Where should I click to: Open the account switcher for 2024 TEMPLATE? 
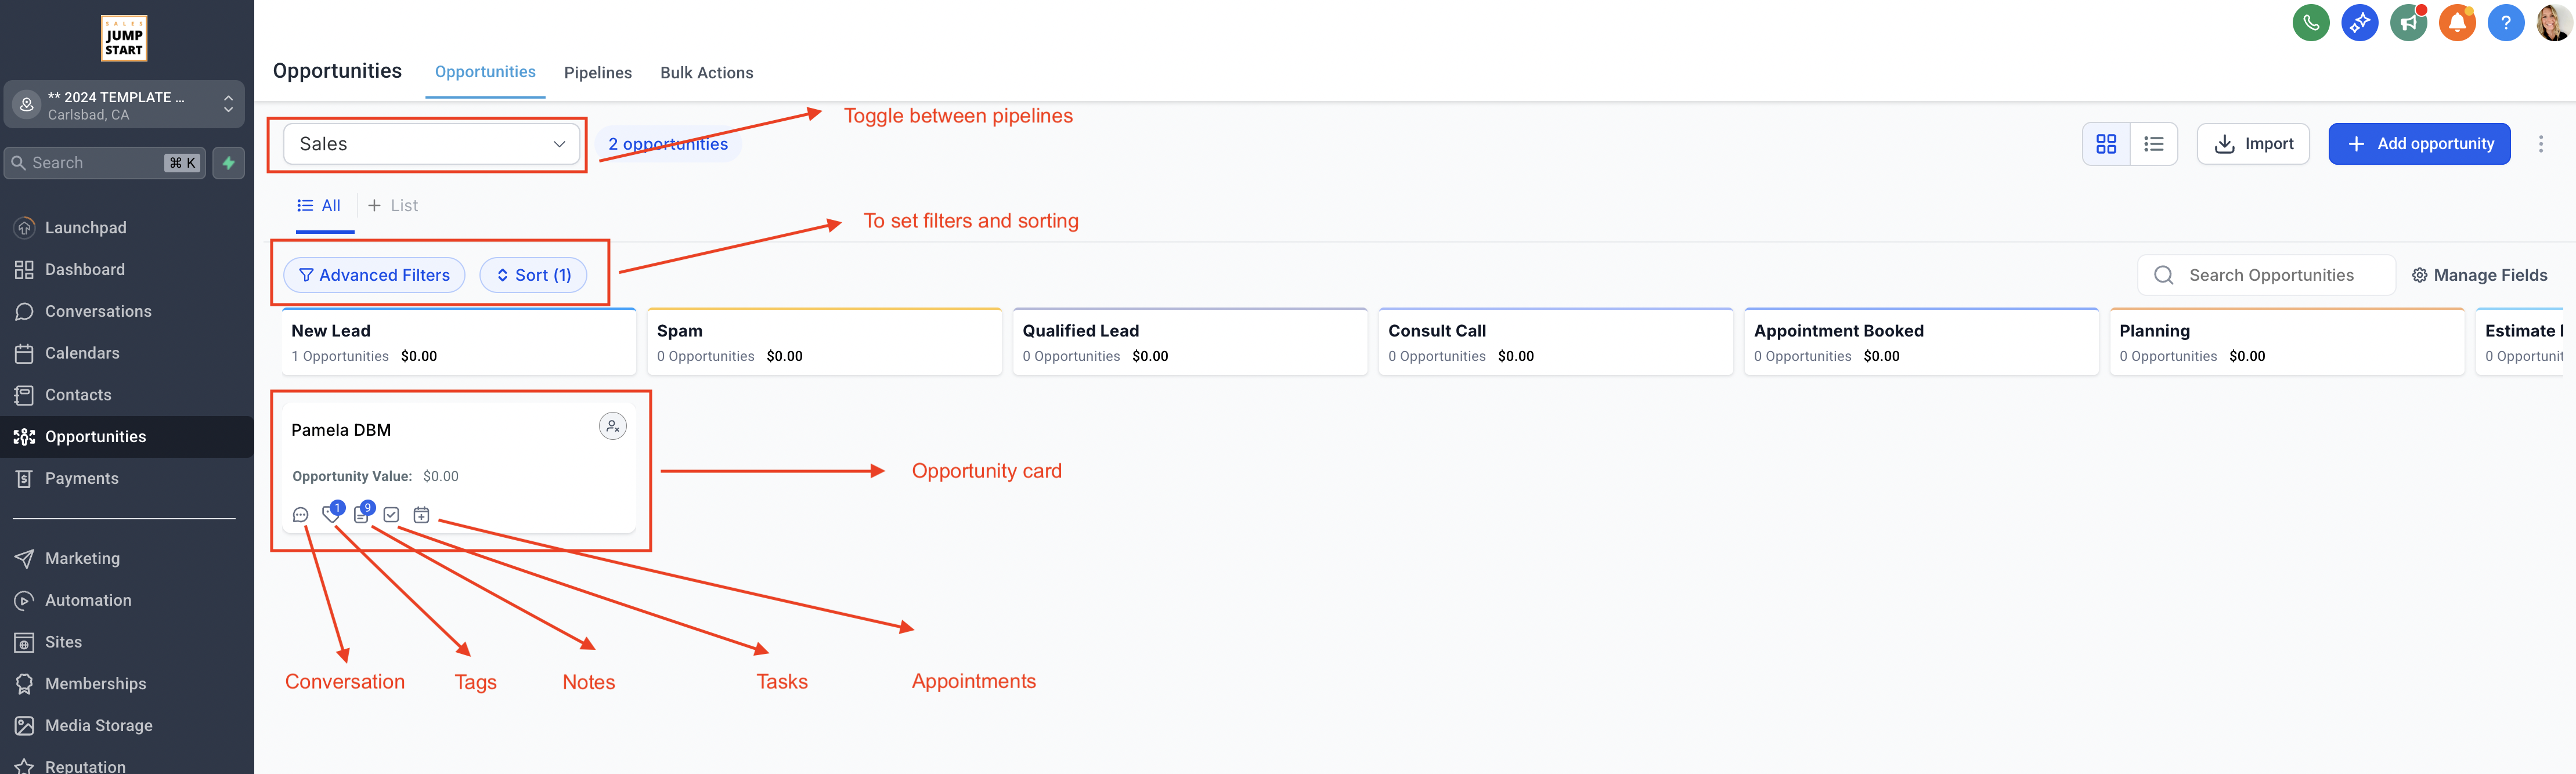point(124,105)
